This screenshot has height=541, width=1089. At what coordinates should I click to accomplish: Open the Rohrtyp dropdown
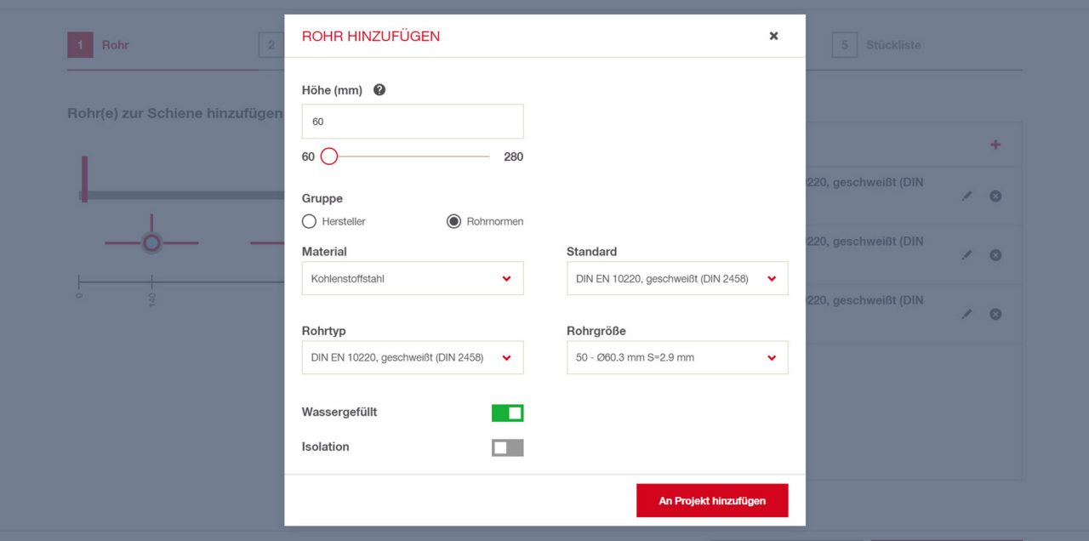coord(412,357)
